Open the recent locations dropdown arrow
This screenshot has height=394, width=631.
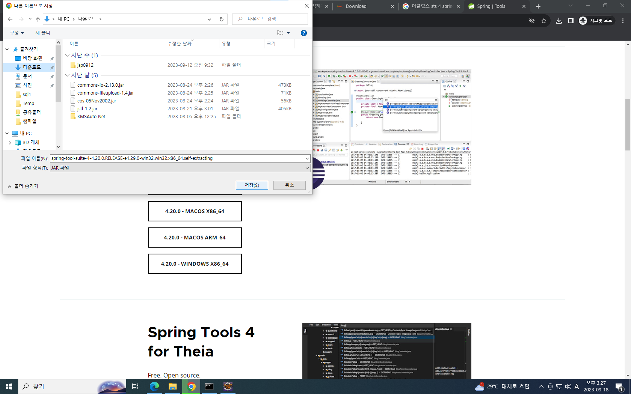pos(30,19)
